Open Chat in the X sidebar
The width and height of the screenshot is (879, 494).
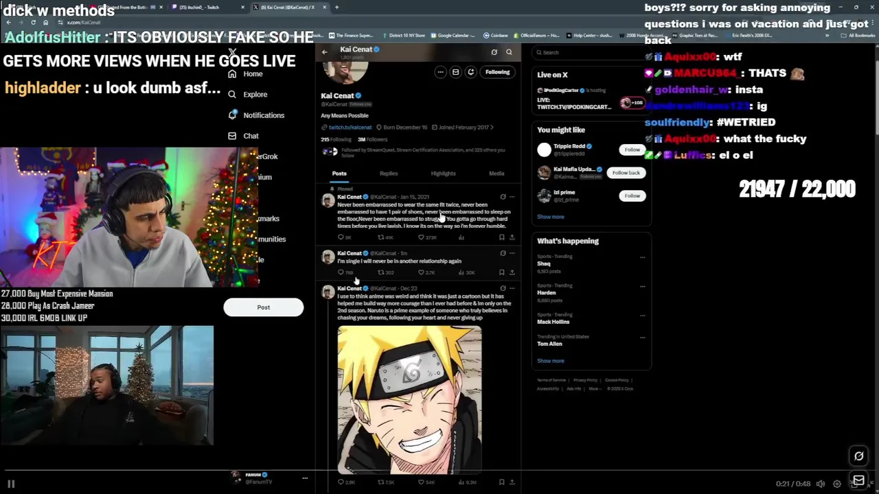[x=243, y=136]
